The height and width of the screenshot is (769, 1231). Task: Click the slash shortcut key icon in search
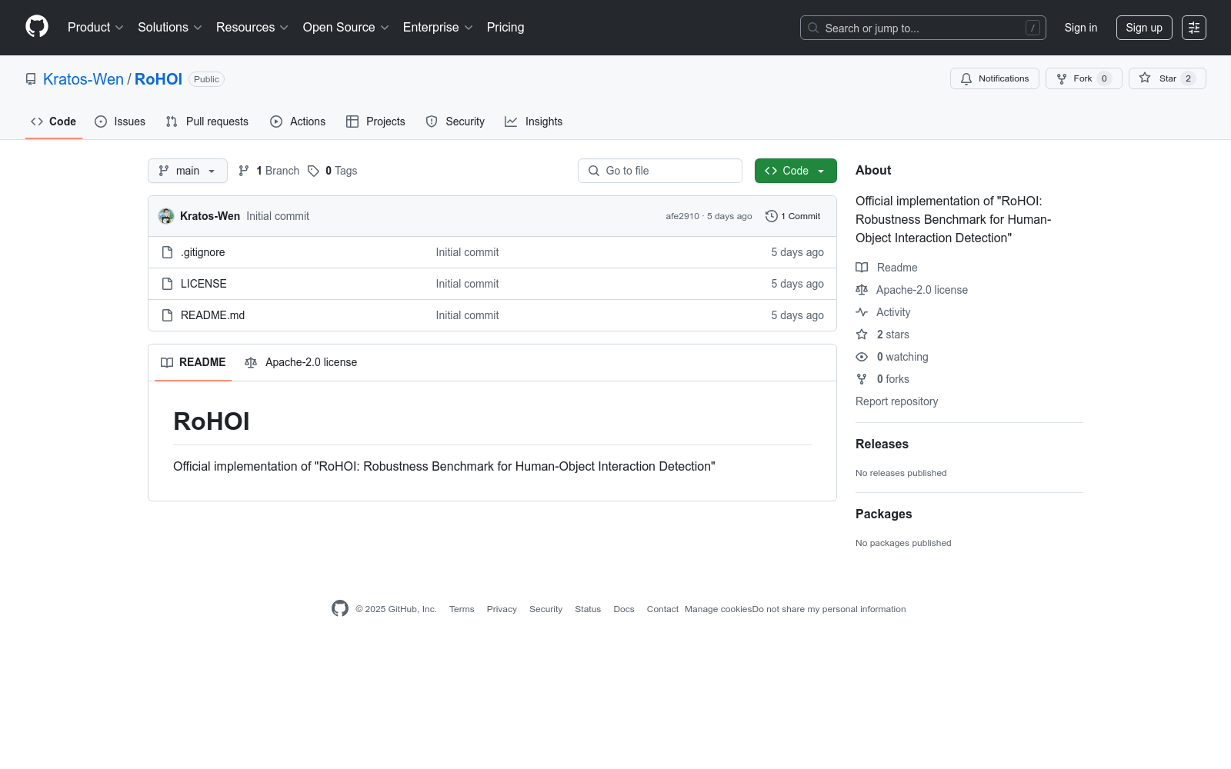(1033, 28)
